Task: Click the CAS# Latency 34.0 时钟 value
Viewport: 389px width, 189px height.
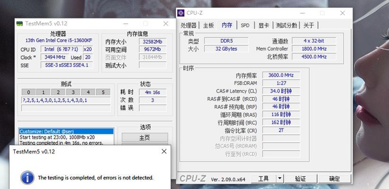Action: click(x=281, y=91)
